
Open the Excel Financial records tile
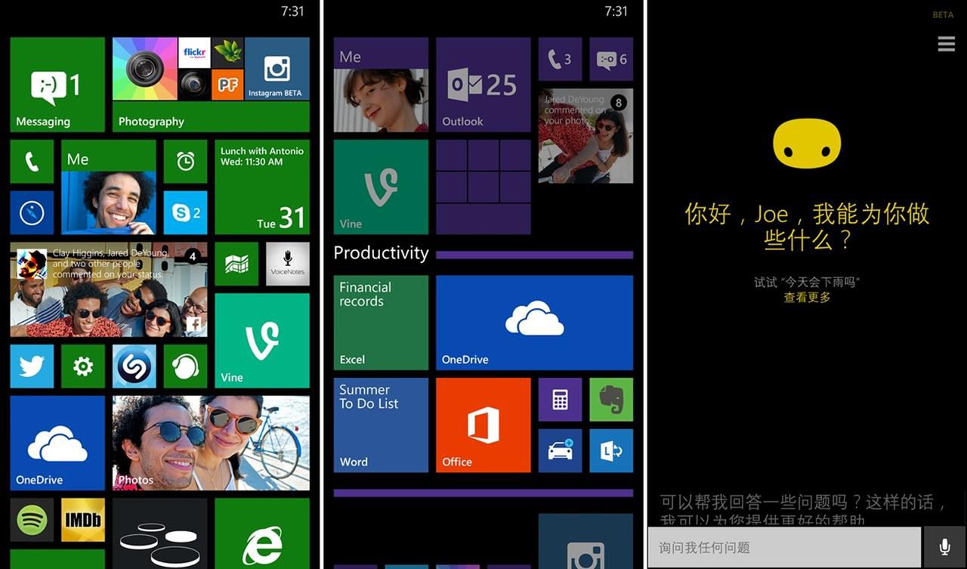(x=381, y=323)
